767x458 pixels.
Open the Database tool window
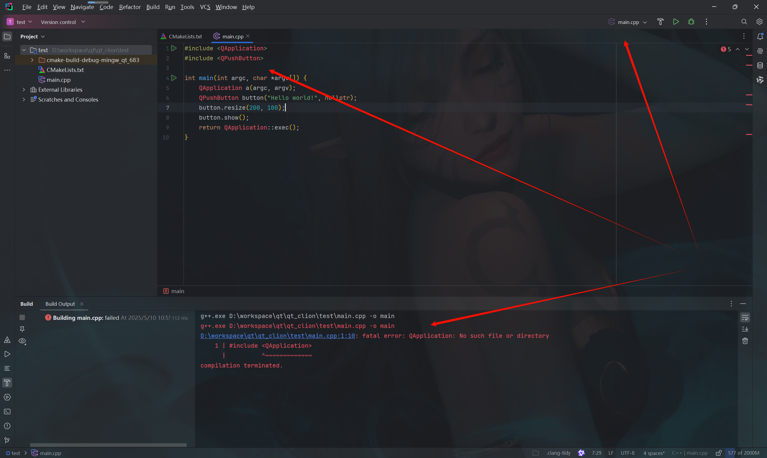point(760,65)
